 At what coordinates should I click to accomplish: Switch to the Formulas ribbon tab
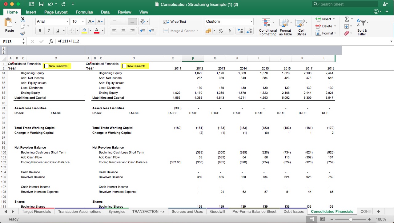point(84,12)
